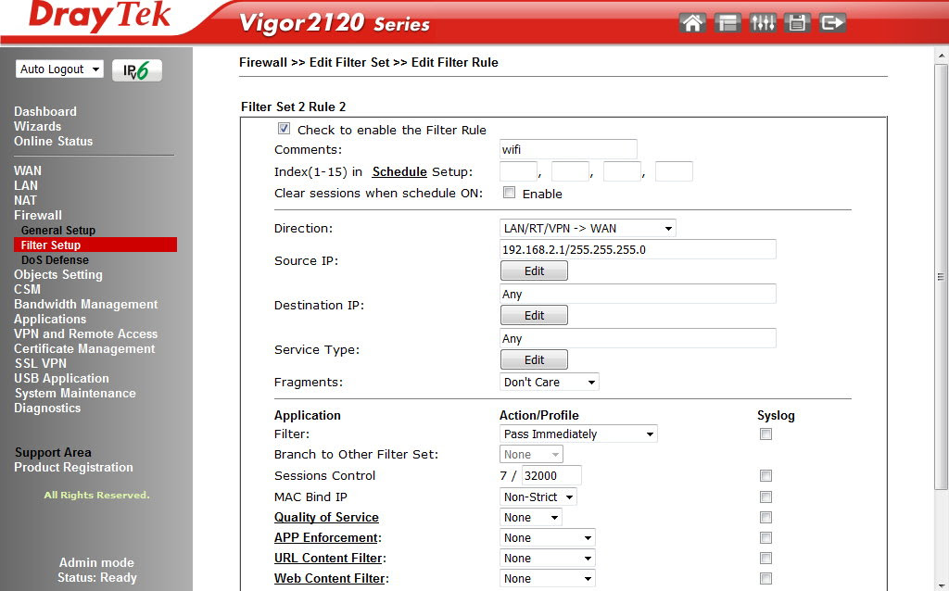Enable clear sessions when schedule ON
Viewport: 949px width, 591px height.
pos(510,193)
